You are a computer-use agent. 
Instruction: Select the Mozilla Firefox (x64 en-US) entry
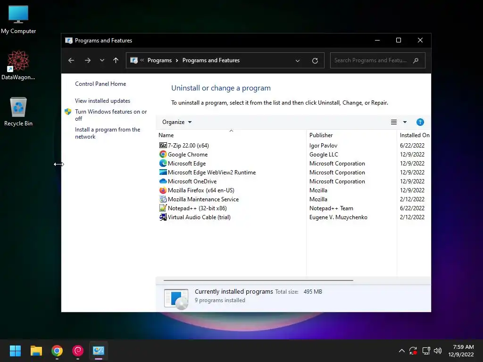[x=201, y=190]
